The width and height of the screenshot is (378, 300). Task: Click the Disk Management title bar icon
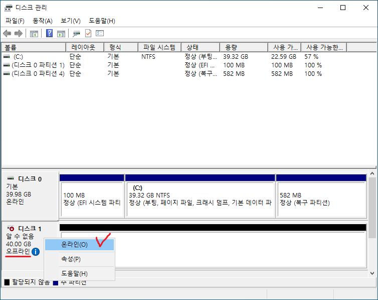(x=8, y=8)
